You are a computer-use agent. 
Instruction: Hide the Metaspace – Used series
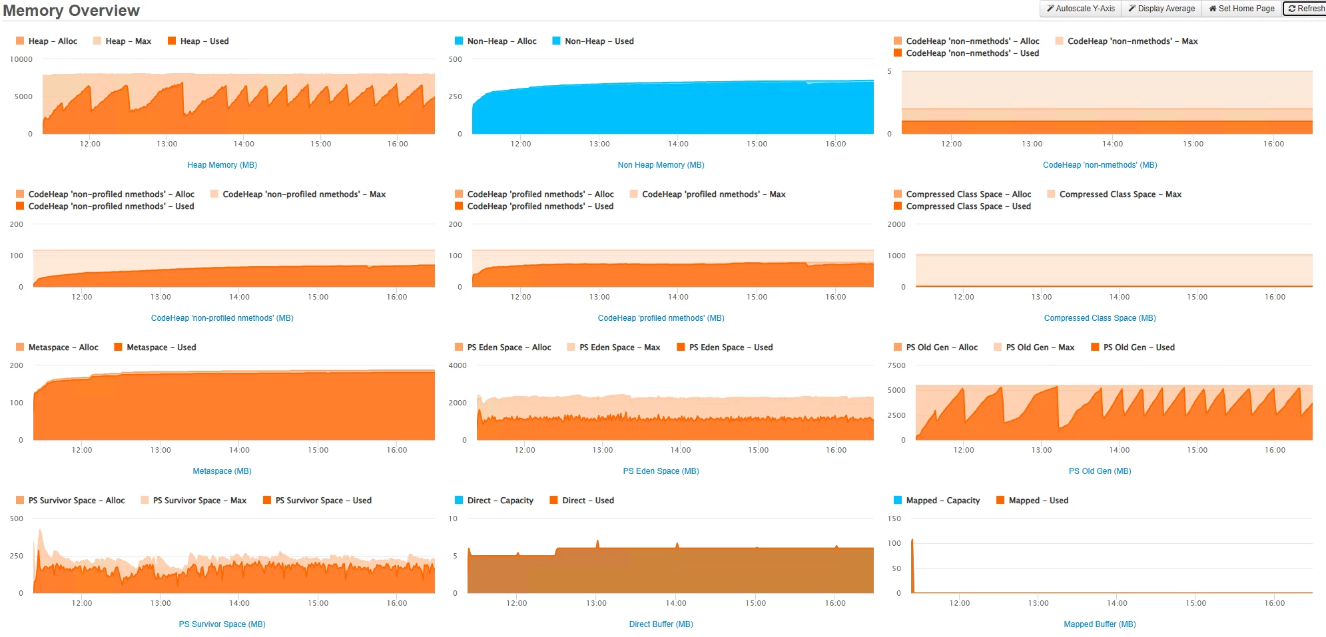click(155, 347)
